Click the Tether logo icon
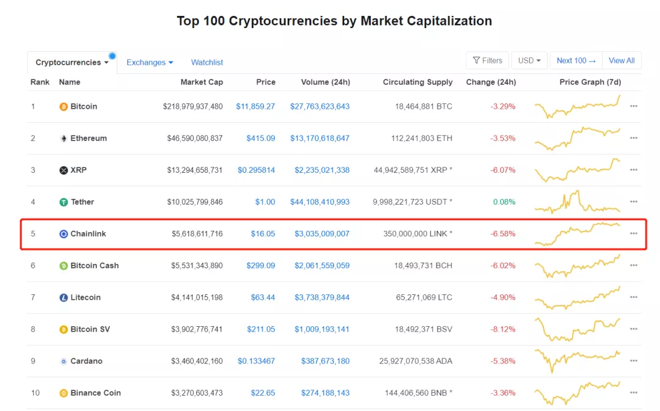Screen dimensions: 660x411 point(64,202)
